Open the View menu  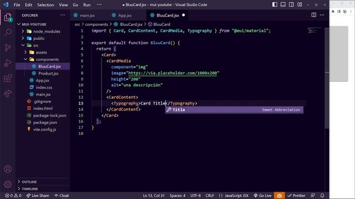pyautogui.click(x=63, y=5)
